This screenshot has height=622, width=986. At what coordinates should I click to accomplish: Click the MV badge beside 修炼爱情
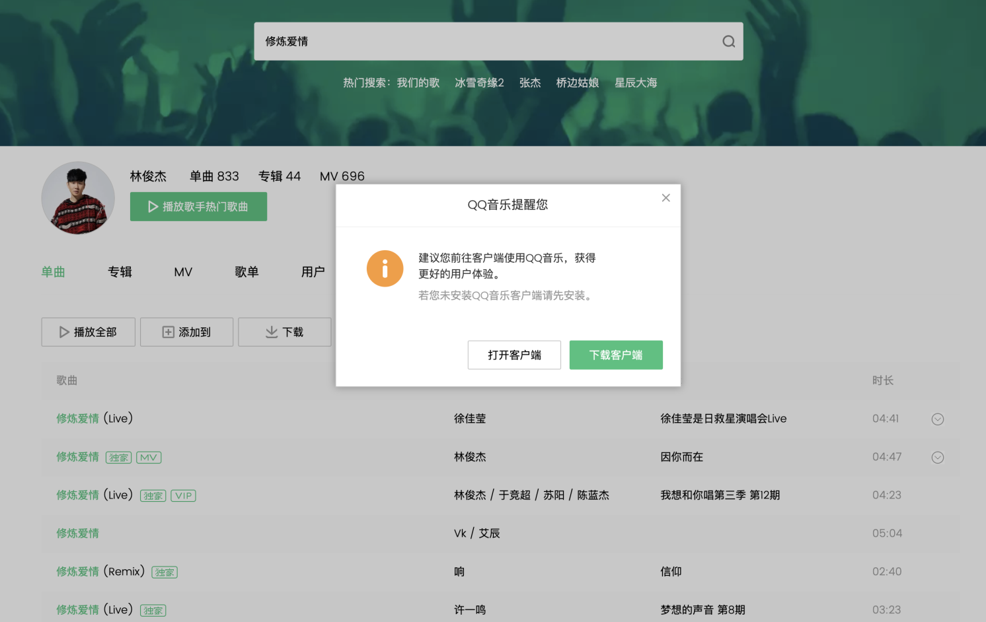coord(149,458)
